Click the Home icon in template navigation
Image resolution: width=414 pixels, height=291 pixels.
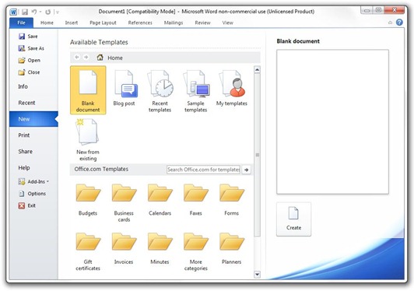point(100,58)
